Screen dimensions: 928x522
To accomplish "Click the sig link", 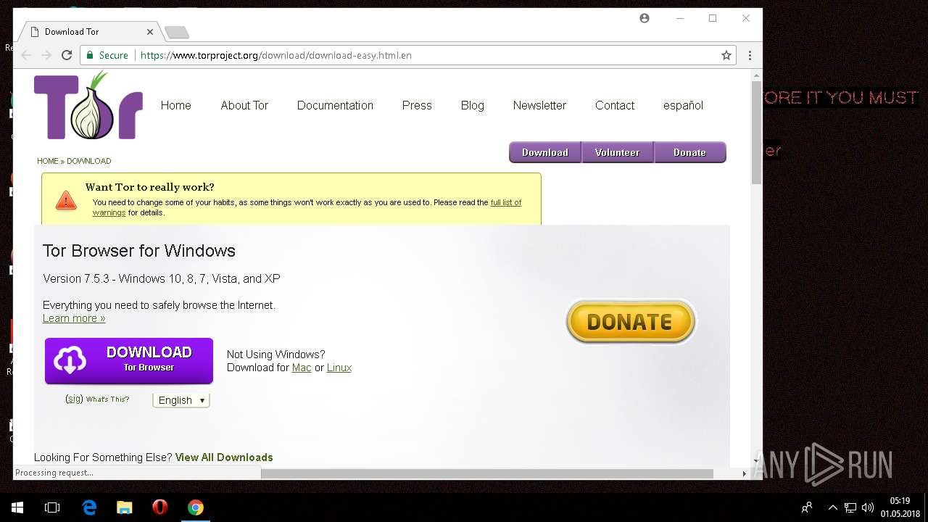I will click(x=74, y=399).
